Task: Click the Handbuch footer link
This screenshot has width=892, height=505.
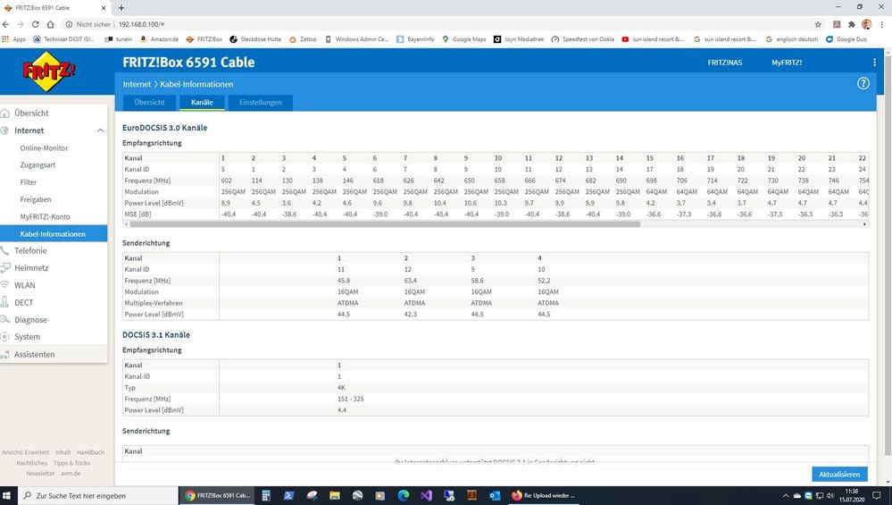Action: (90, 452)
